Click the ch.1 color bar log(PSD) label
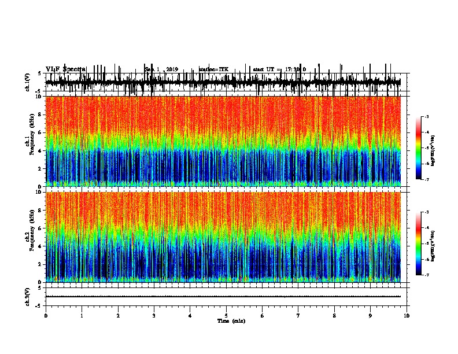This screenshot has width=458, height=354. click(x=433, y=151)
